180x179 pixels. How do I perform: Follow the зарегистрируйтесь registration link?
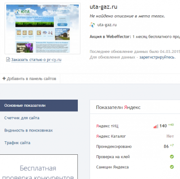(x=157, y=57)
